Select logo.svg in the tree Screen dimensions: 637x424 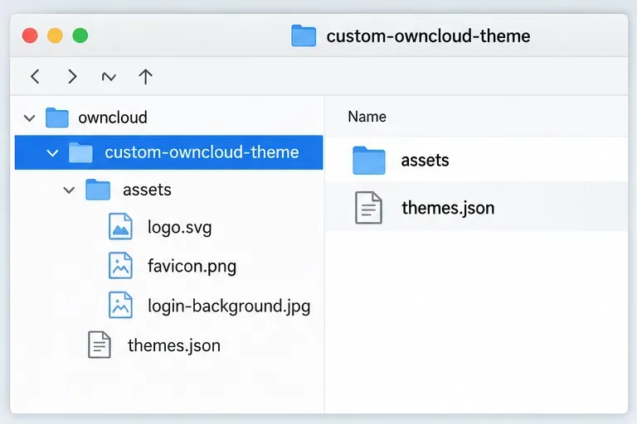[179, 227]
